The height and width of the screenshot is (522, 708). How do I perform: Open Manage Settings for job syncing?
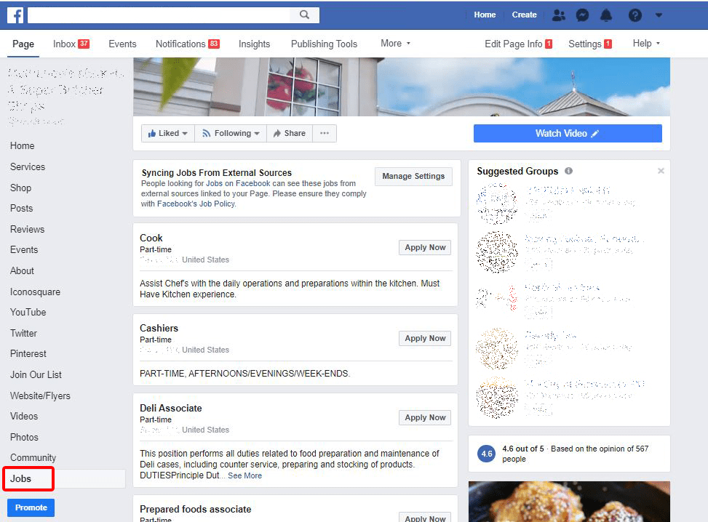coord(413,176)
